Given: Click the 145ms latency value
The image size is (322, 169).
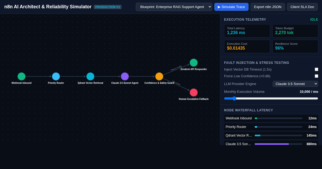Looking at the screenshot, I should pos(312,135).
